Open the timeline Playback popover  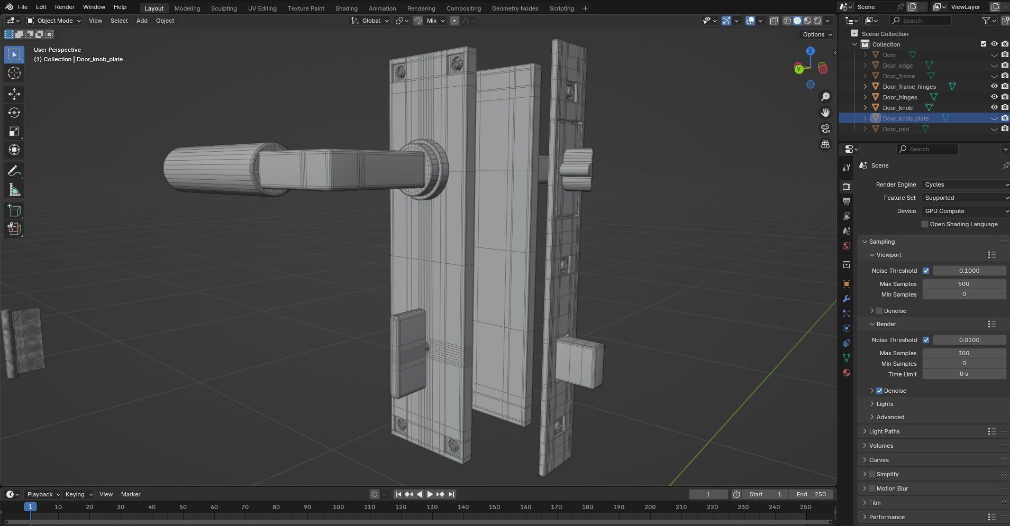point(43,494)
